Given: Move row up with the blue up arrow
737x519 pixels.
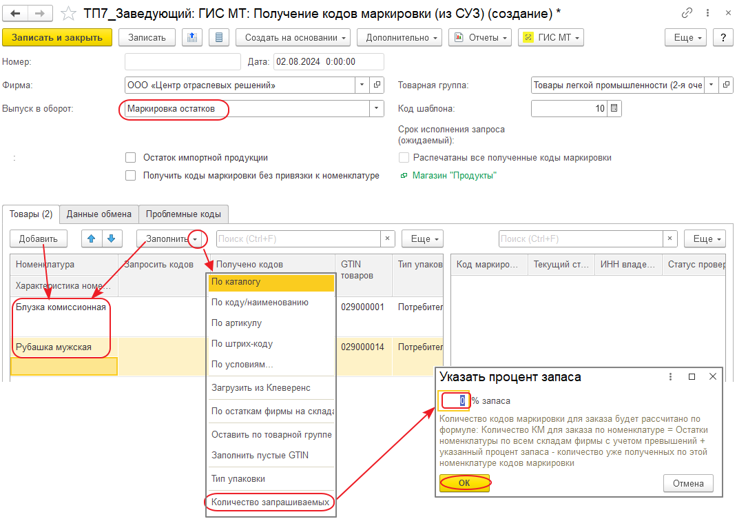Looking at the screenshot, I should (x=92, y=238).
